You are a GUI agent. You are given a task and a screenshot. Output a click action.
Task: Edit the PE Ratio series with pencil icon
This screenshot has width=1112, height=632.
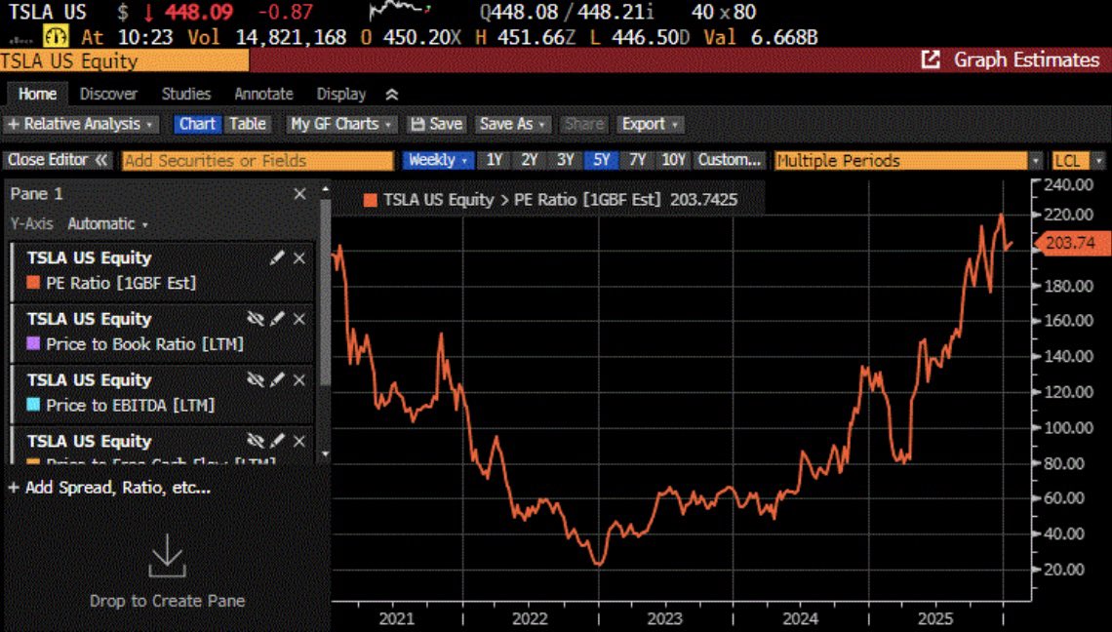click(277, 257)
